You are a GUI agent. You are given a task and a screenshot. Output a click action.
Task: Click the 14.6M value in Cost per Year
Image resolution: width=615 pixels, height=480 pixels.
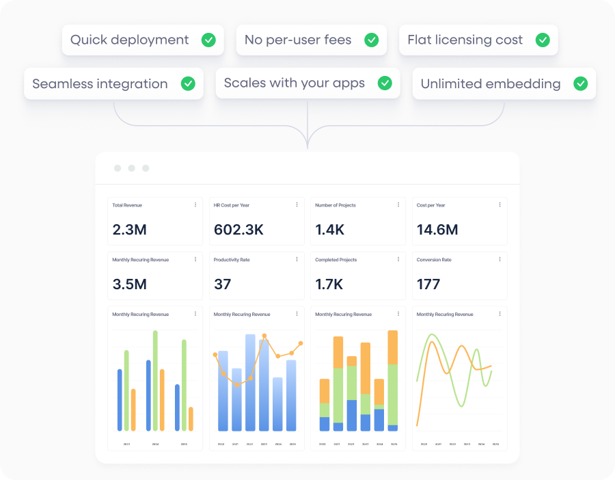tap(437, 230)
